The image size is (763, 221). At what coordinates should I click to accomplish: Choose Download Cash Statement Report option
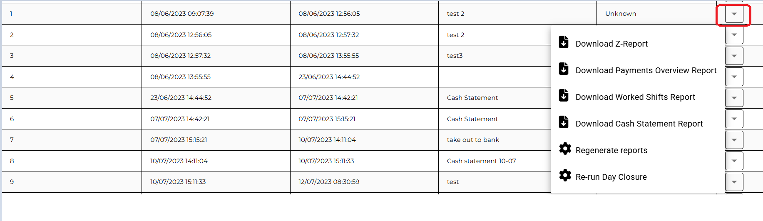(x=639, y=124)
